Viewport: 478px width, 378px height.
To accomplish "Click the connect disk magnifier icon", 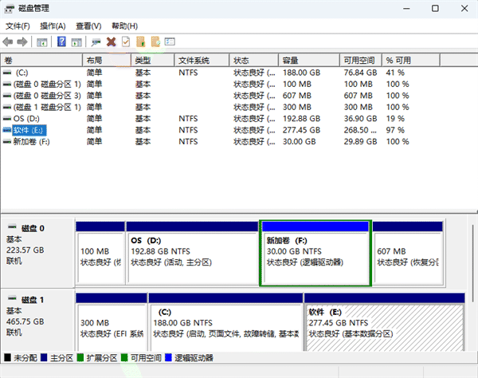I will point(96,42).
